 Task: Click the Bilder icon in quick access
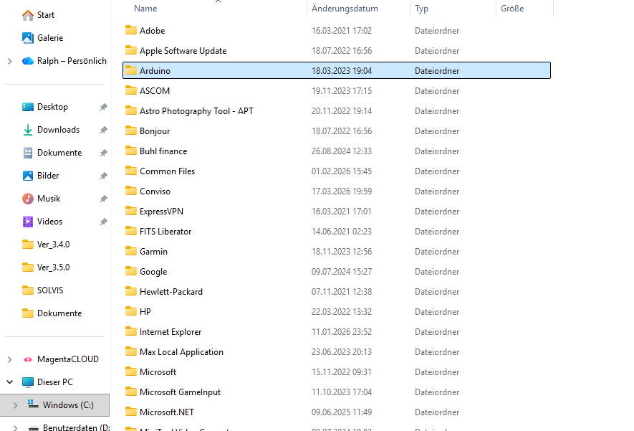coord(28,176)
